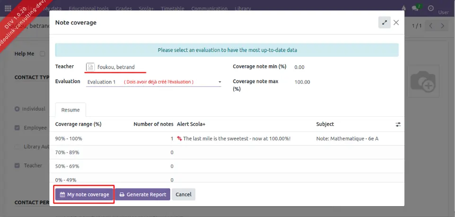
Task: Open the Scola+ menu
Action: click(x=146, y=9)
